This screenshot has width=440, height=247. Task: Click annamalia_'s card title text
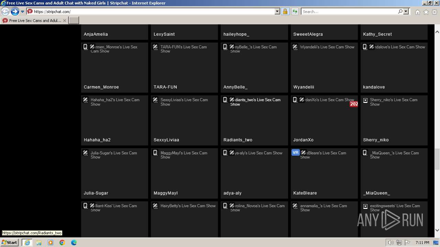point(323,208)
